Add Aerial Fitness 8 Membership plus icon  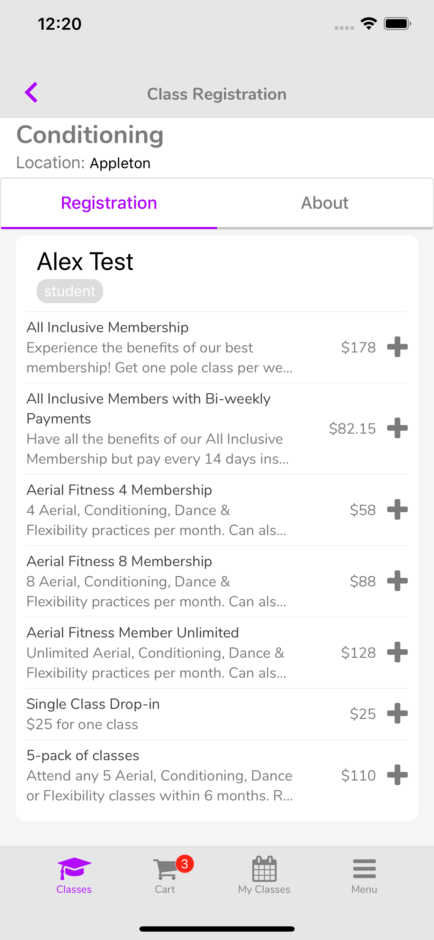[397, 581]
